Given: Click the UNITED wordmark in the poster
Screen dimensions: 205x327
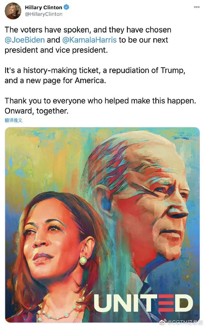Looking at the screenshot, I should (x=143, y=303).
